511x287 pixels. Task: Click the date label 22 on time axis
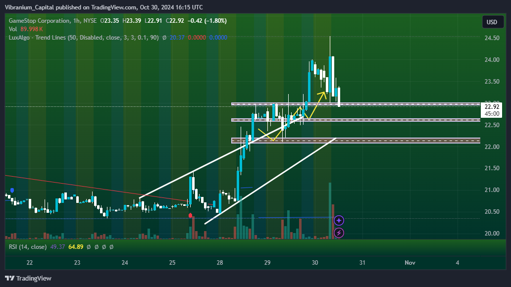click(30, 263)
